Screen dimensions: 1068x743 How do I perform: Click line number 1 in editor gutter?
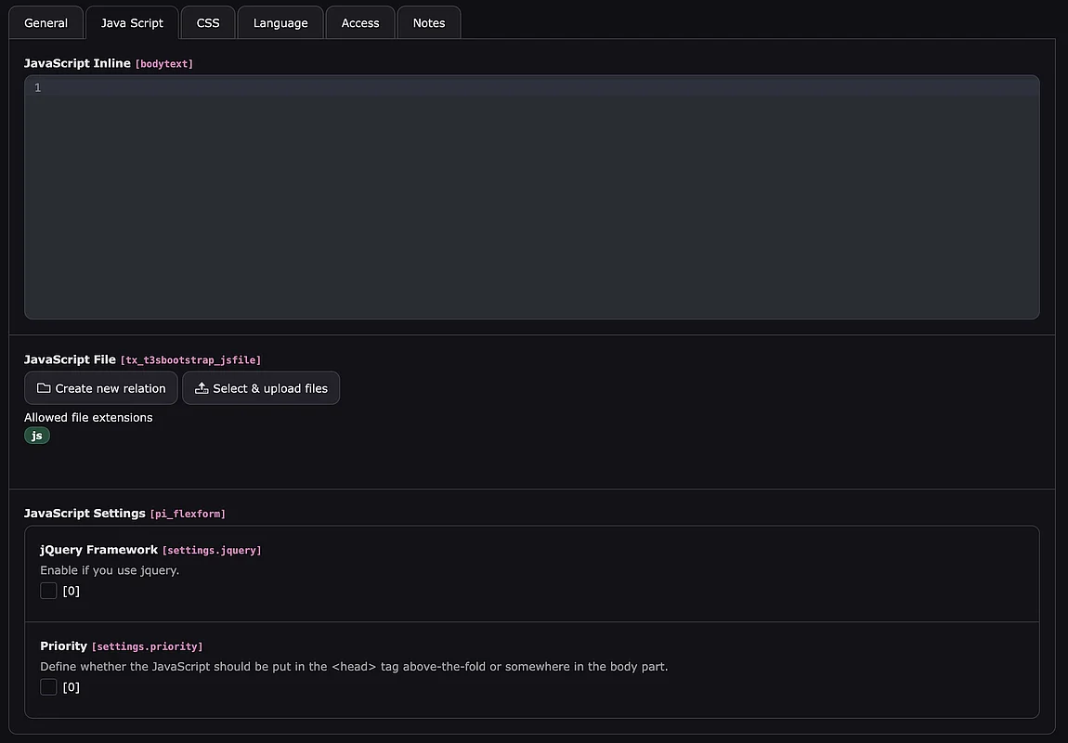[x=38, y=87]
